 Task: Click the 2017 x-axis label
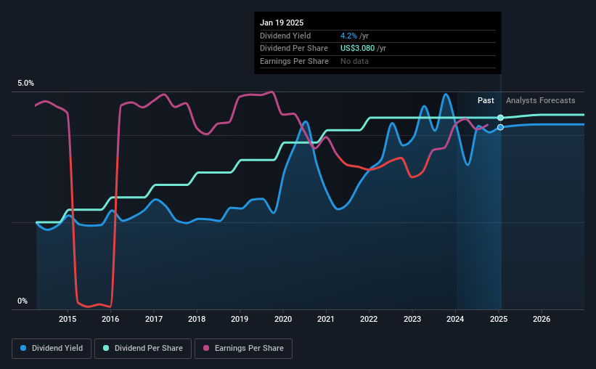[x=154, y=319]
